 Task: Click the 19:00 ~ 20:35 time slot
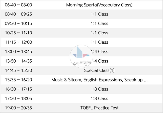coord(19,108)
